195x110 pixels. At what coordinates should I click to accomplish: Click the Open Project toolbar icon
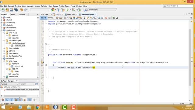pos(12,10)
